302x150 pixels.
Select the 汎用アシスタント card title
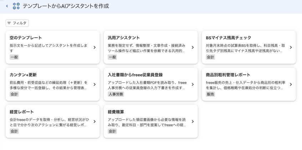pos(124,38)
